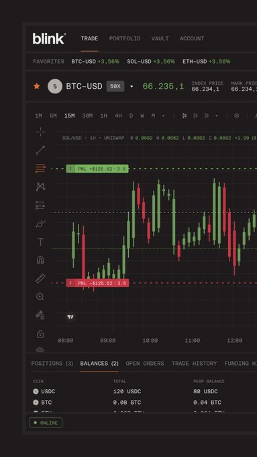The height and width of the screenshot is (457, 257).
Task: Toggle the magnet snap mode
Action: click(40, 260)
